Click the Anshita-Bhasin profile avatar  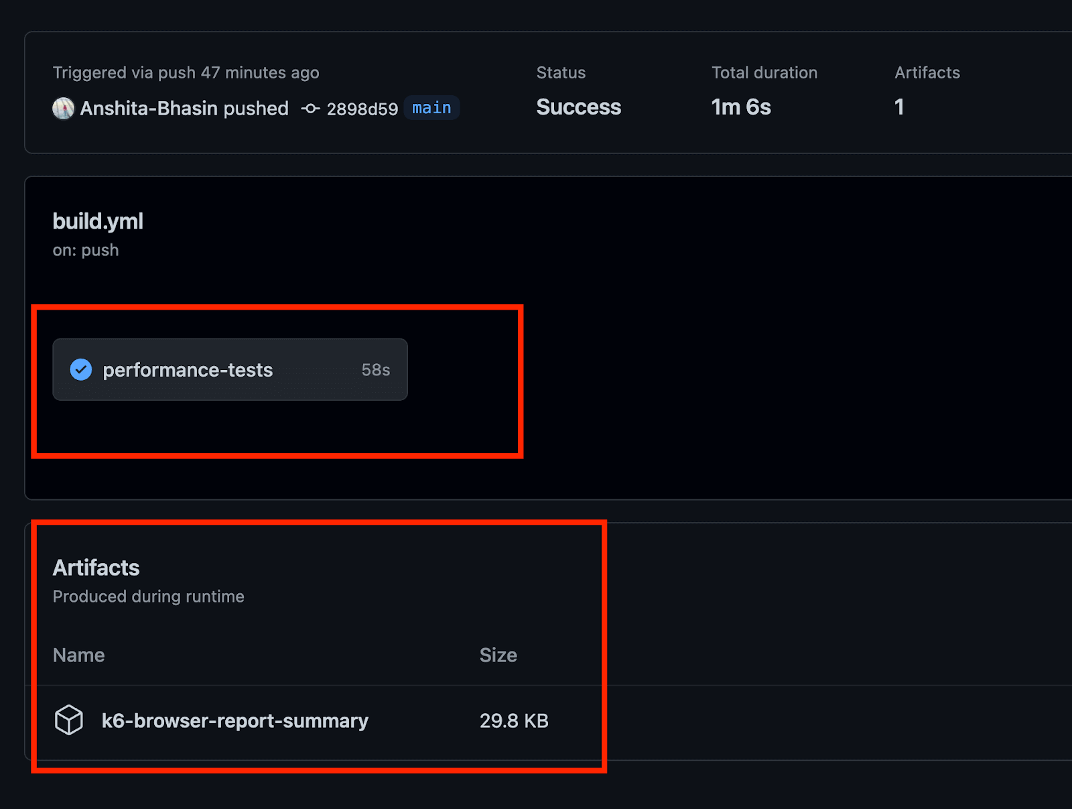62,108
